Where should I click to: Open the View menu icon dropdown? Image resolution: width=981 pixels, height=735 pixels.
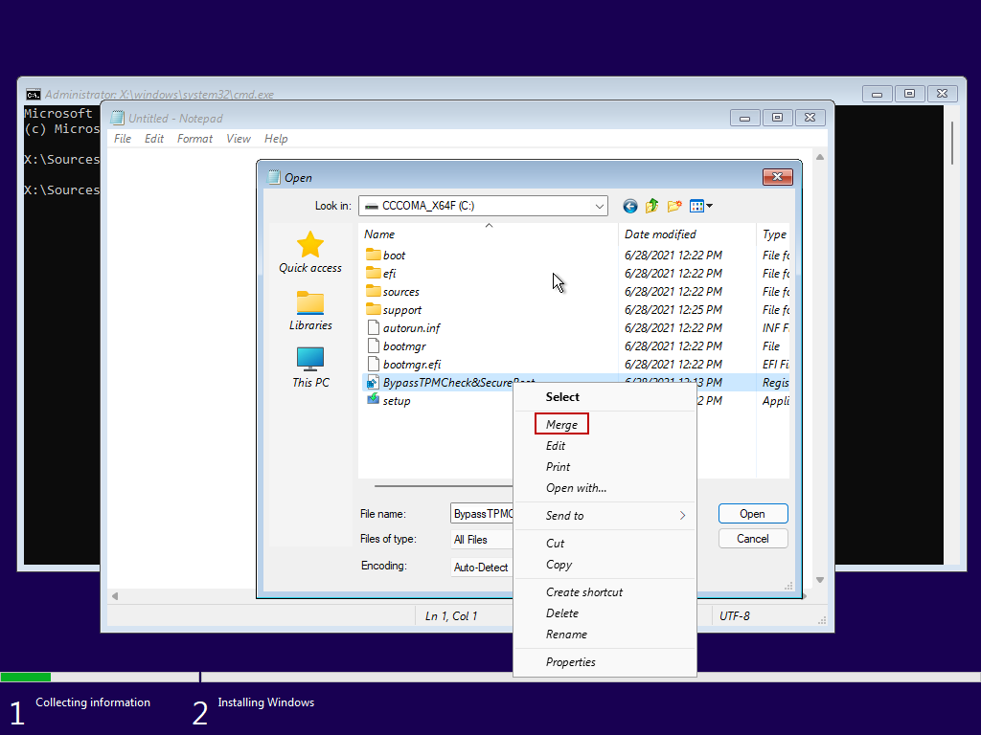(700, 206)
